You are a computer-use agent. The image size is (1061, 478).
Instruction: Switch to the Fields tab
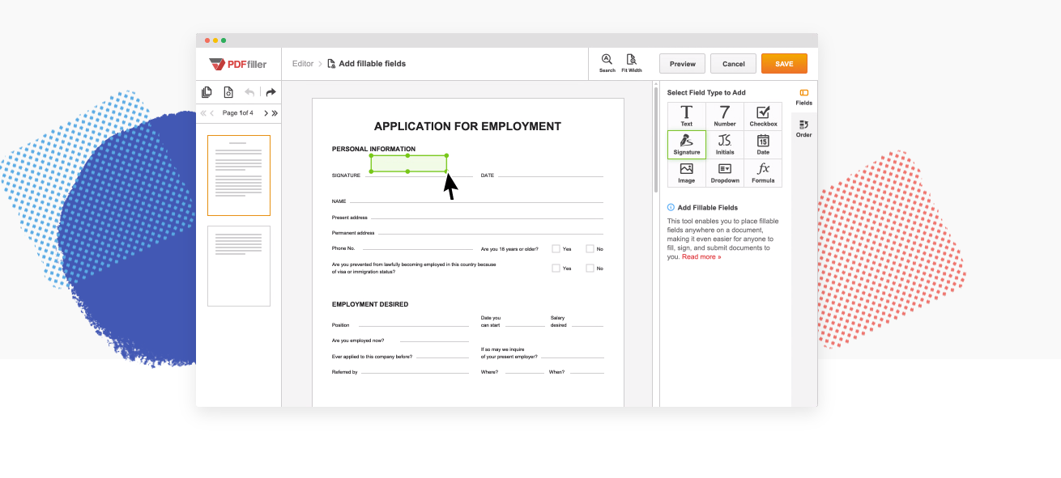(803, 96)
